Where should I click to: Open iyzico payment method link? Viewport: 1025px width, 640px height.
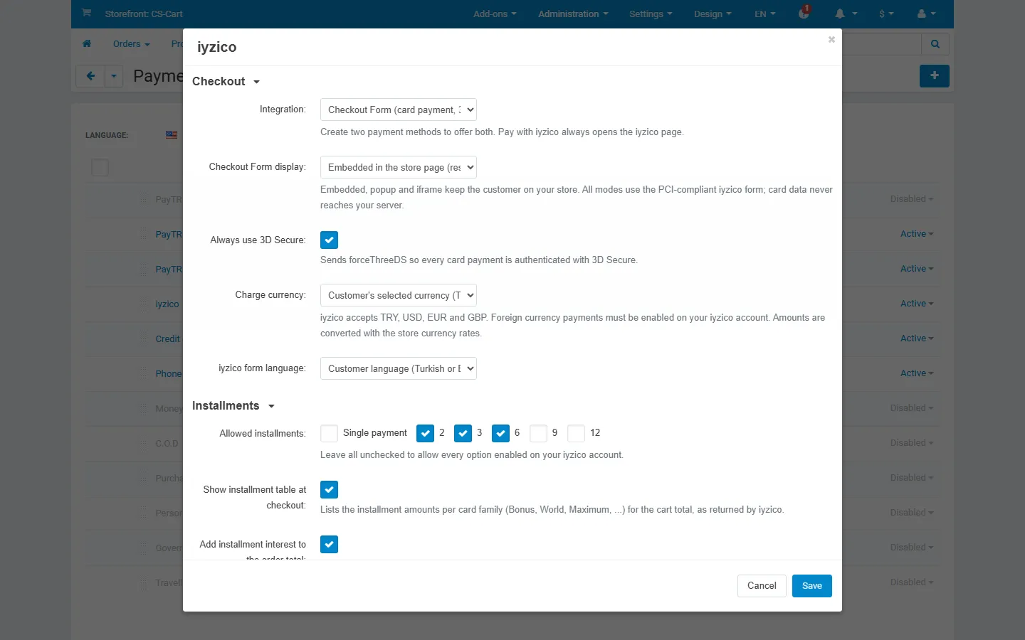[x=167, y=304]
